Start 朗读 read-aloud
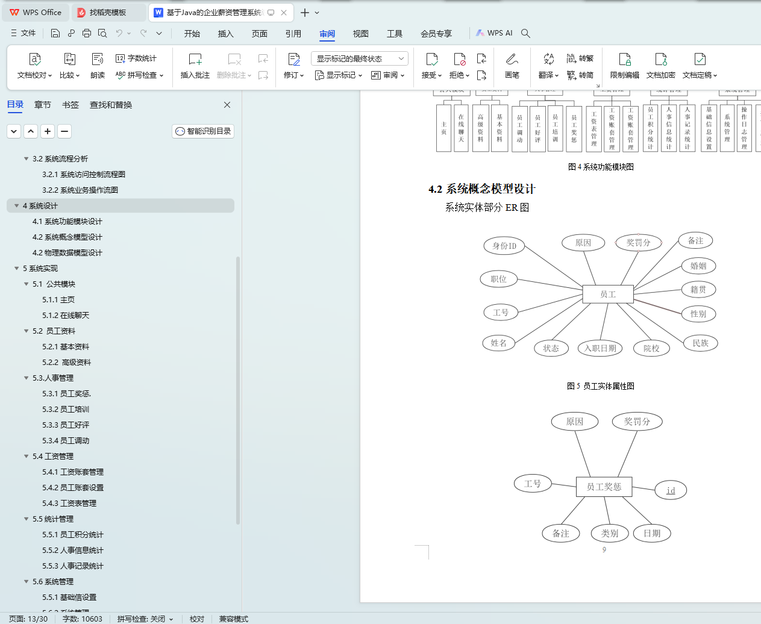This screenshot has height=624, width=761. coord(97,65)
